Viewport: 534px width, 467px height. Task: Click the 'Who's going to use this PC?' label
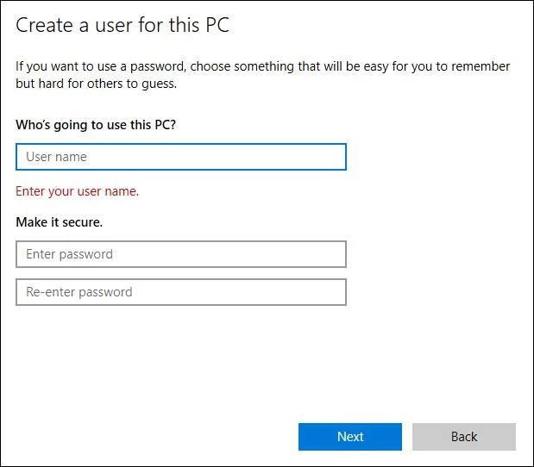pos(96,125)
